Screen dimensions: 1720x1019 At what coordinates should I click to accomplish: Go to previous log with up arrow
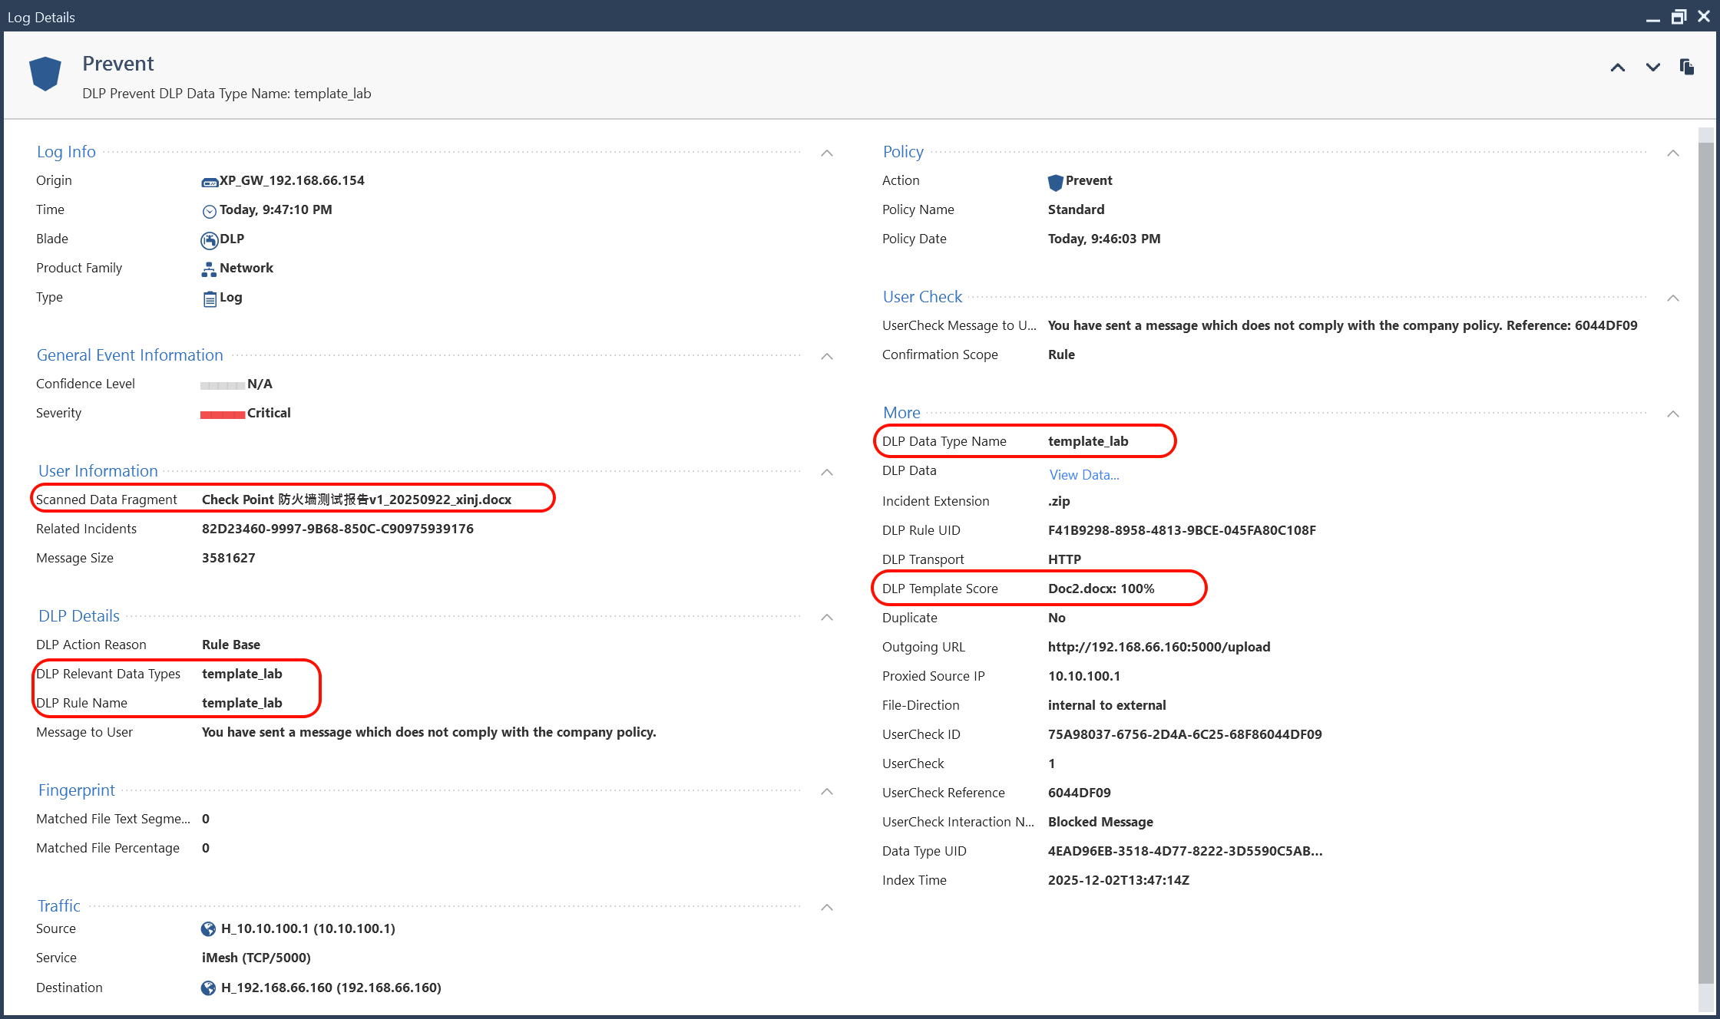click(1618, 68)
